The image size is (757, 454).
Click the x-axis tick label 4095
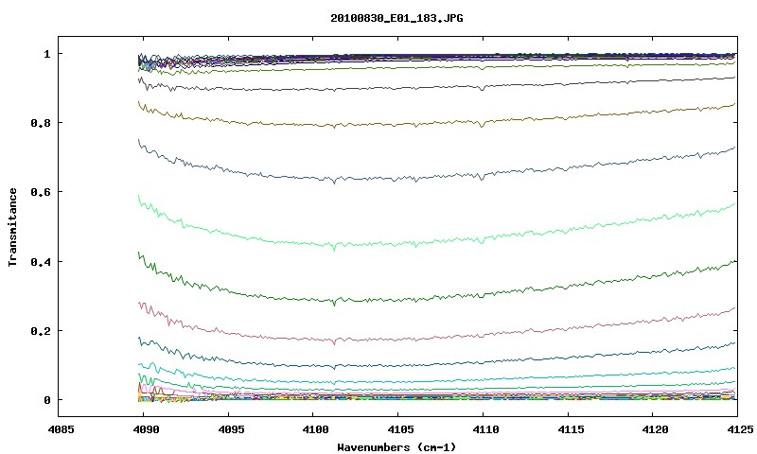click(230, 429)
